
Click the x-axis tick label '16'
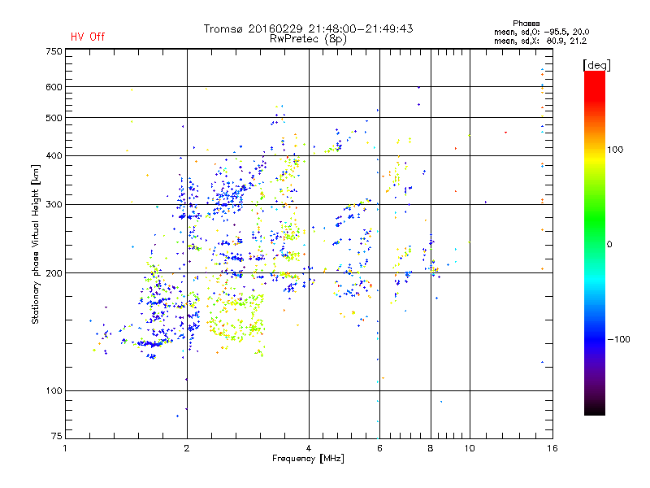[x=552, y=448]
